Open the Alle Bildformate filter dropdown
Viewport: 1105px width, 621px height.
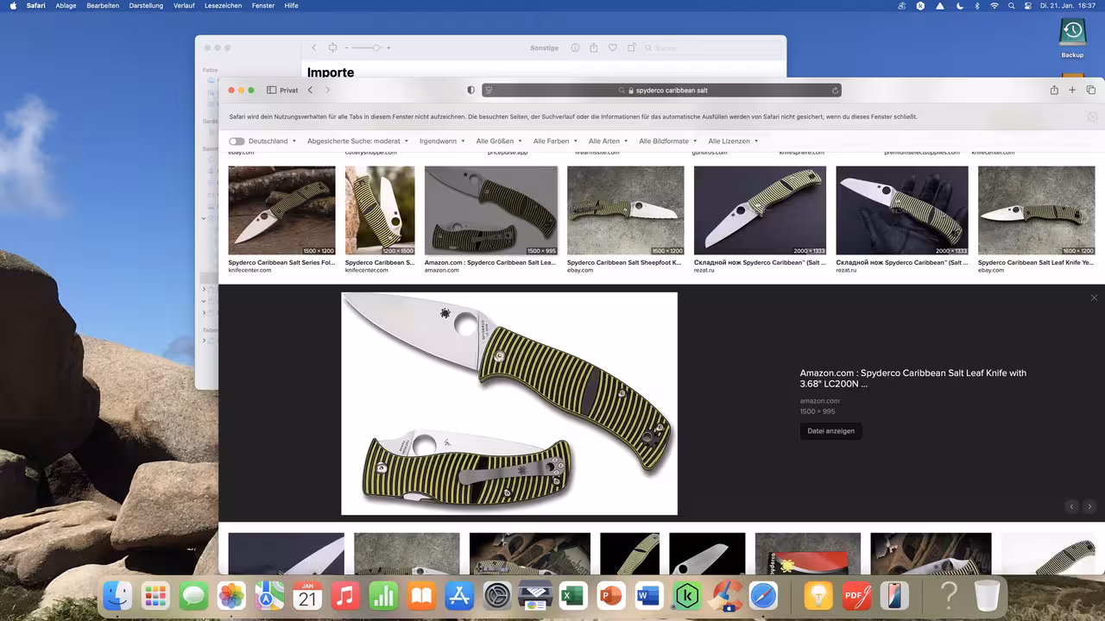click(667, 141)
